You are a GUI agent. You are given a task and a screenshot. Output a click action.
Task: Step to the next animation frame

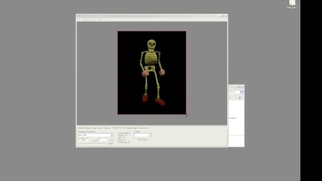111,140
